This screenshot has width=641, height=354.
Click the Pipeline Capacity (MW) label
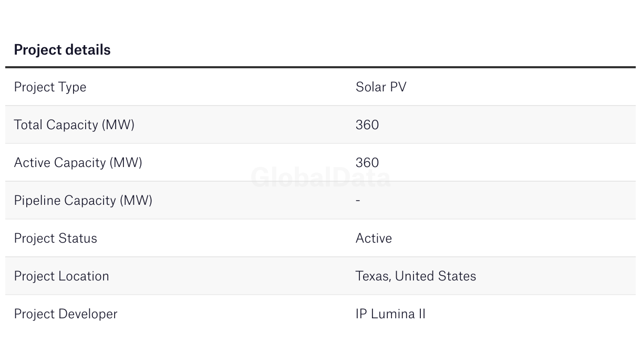[83, 200]
